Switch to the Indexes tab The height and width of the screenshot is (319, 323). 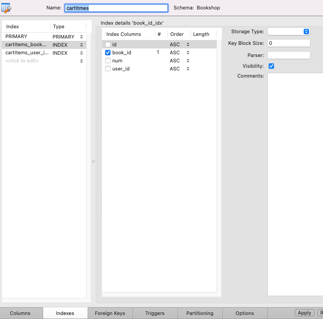[65, 313]
